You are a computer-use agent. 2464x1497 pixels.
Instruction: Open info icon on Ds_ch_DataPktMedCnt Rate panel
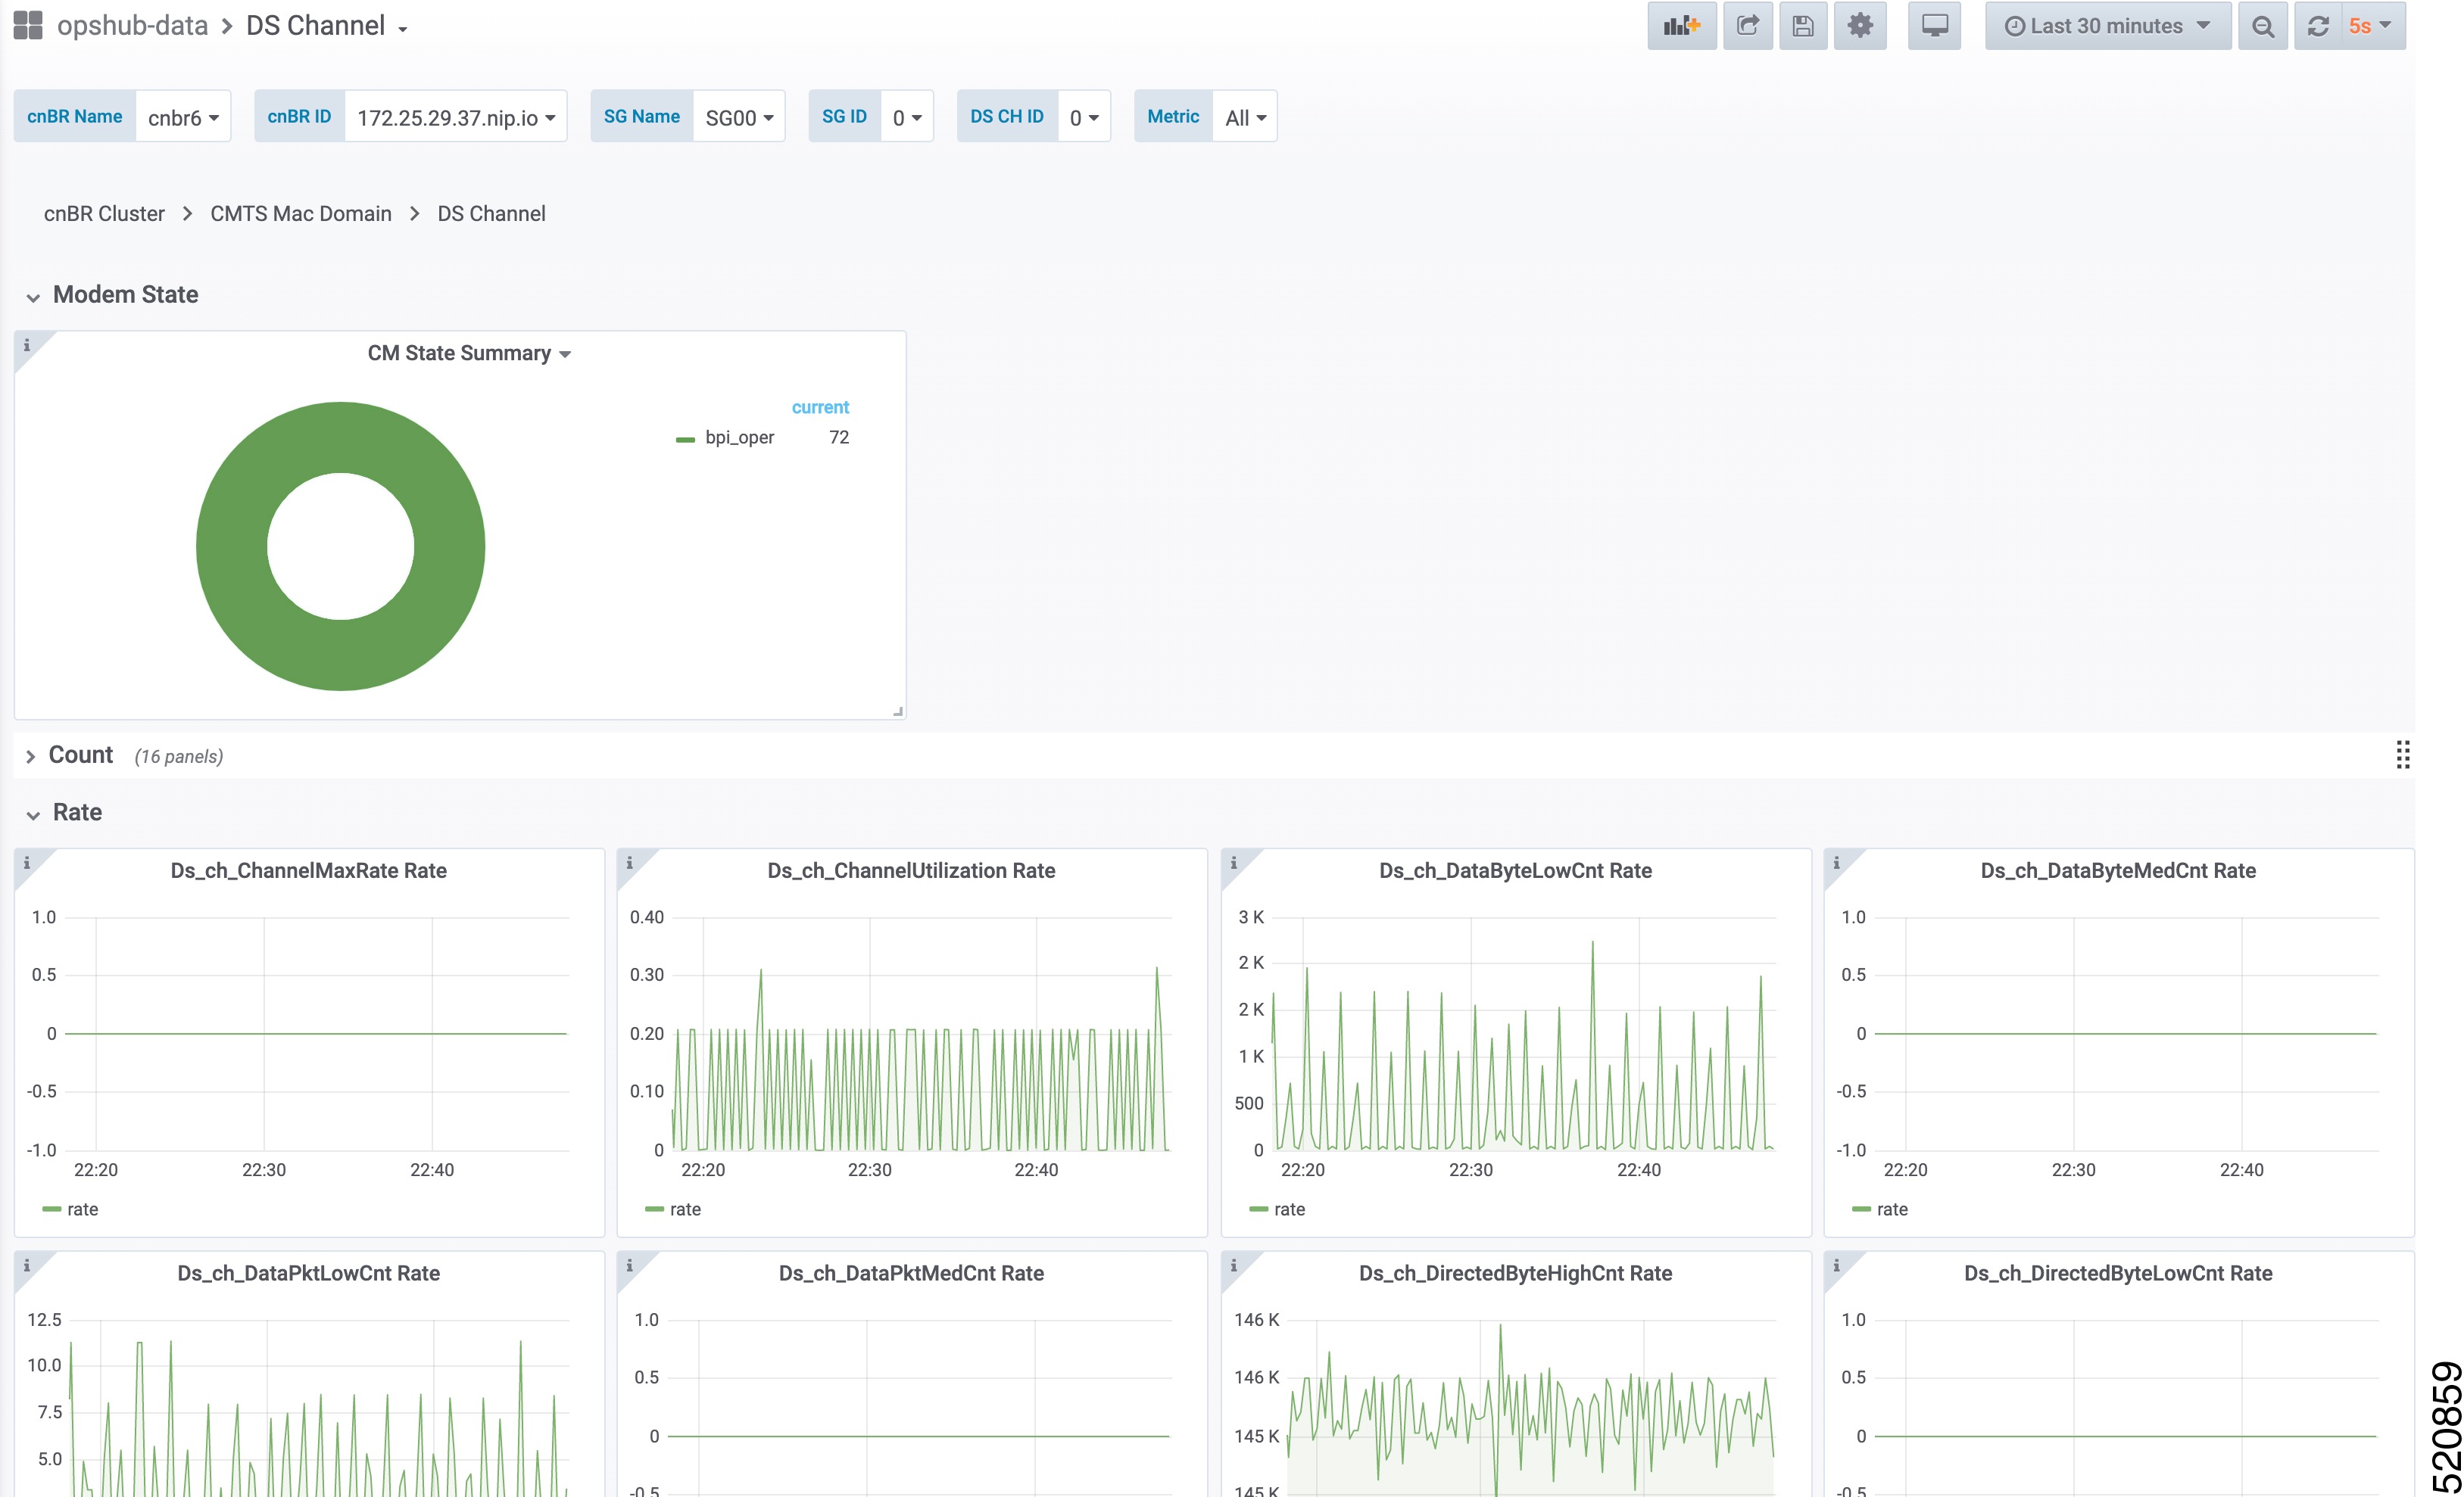click(629, 1265)
